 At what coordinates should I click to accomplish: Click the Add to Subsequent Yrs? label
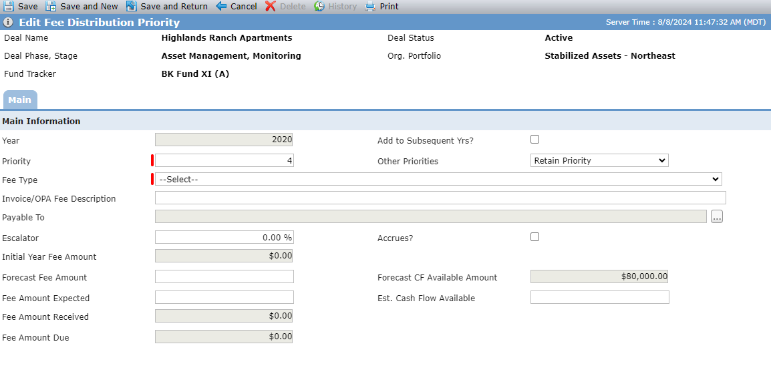426,140
